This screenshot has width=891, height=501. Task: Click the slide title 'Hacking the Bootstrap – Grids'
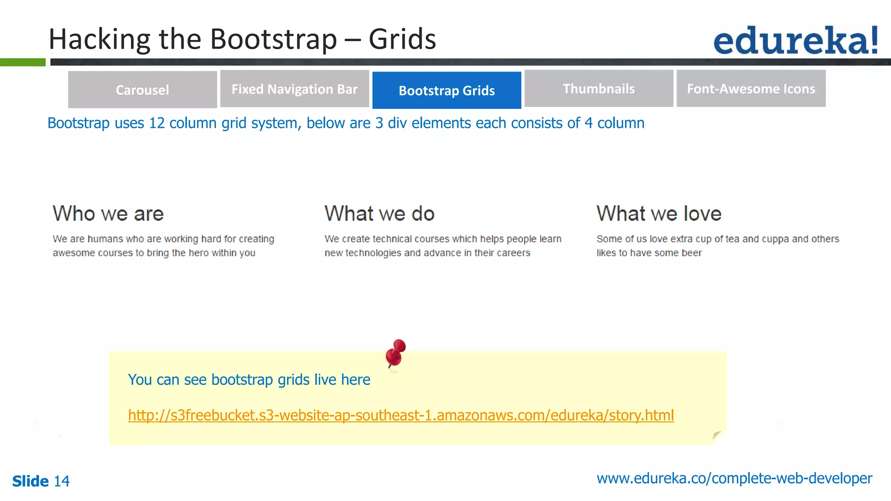point(242,39)
